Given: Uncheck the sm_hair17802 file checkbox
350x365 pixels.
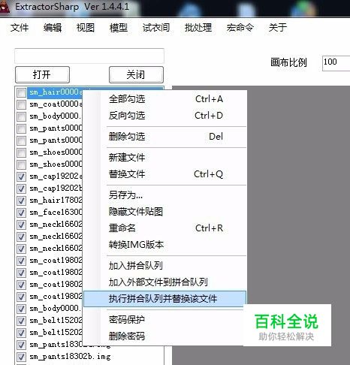Looking at the screenshot, I should tap(21, 201).
